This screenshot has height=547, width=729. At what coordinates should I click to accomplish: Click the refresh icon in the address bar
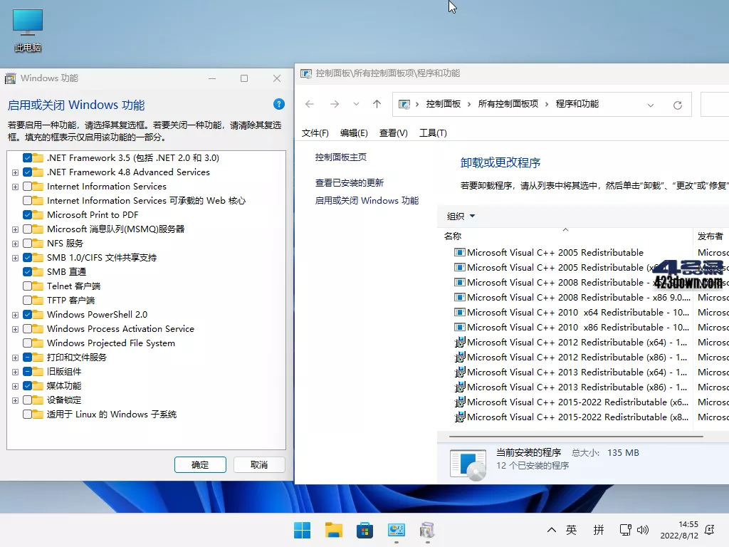tap(677, 104)
